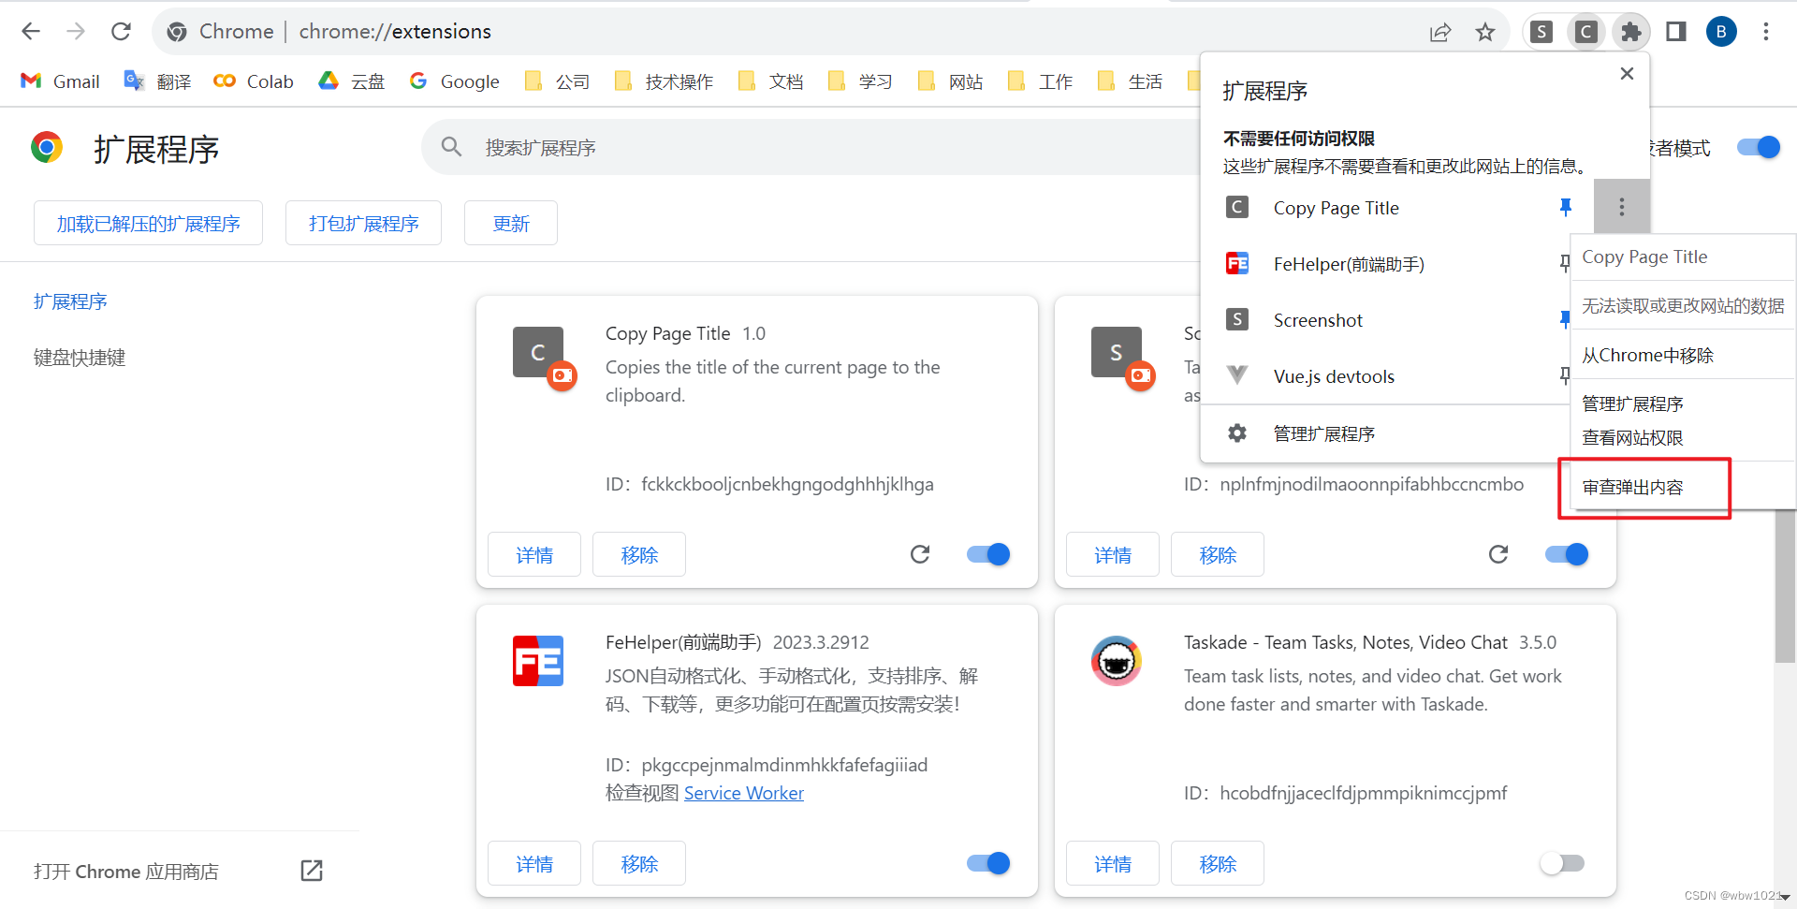1797x909 pixels.
Task: Choose 从Chrome中移除 in context menu
Action: (1682, 355)
